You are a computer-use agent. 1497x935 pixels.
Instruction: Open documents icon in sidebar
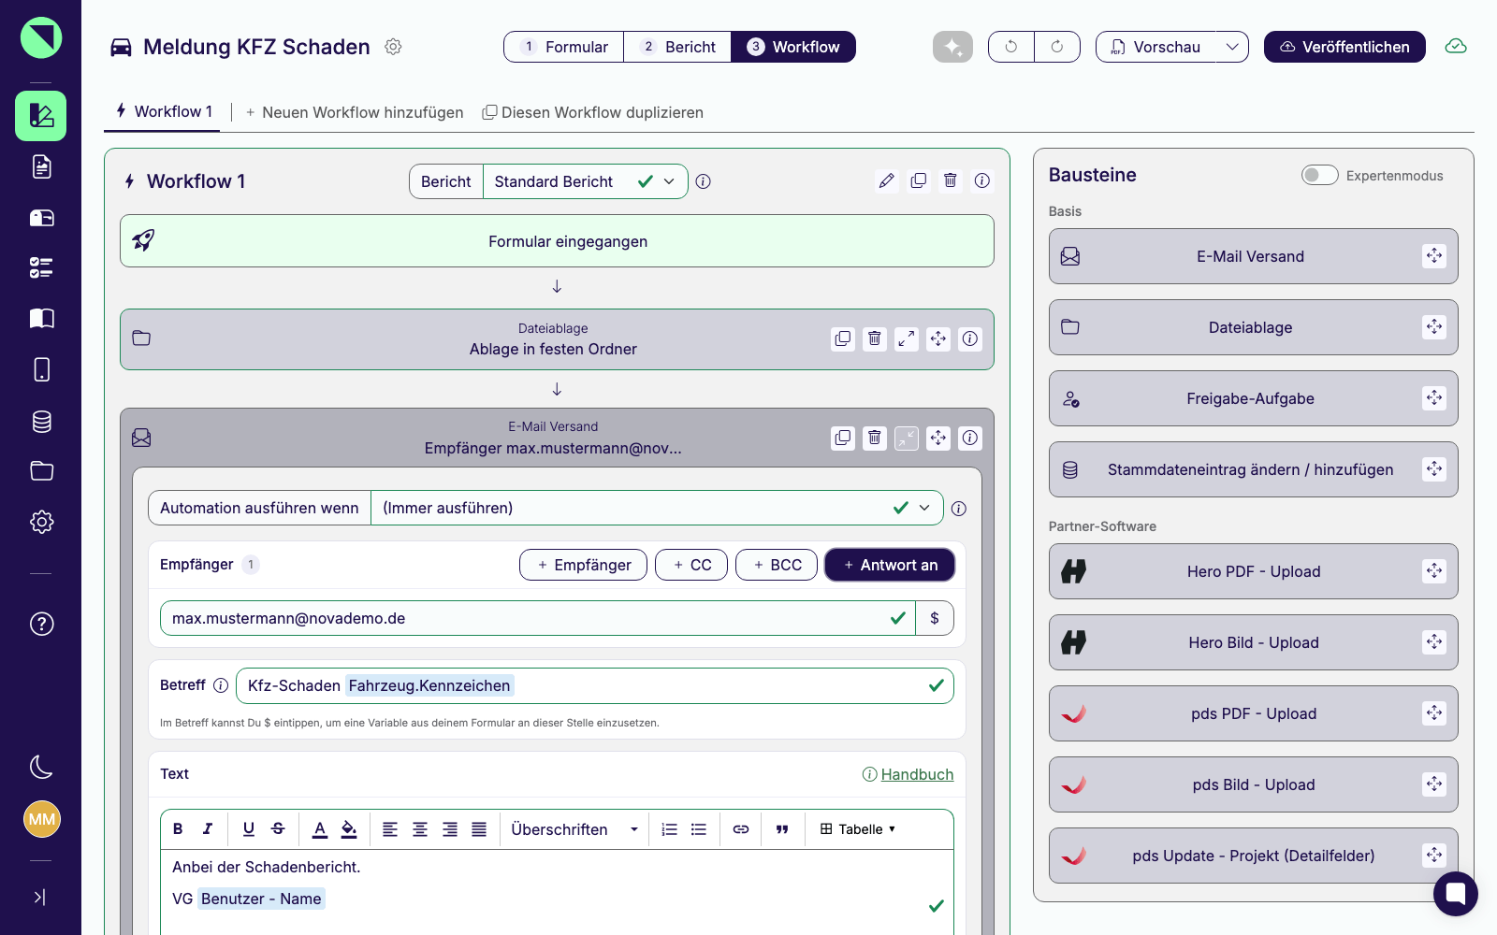(x=41, y=166)
